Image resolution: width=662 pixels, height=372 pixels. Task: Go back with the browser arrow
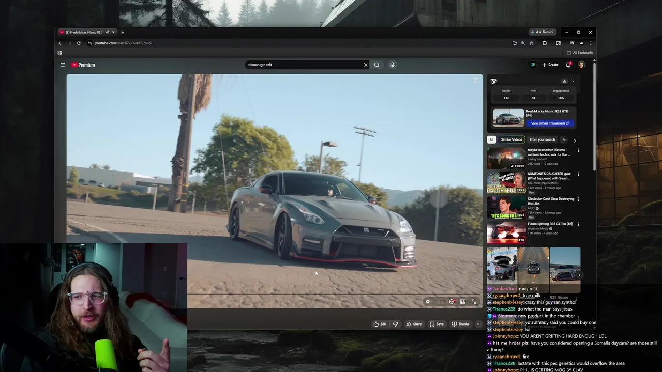[60, 43]
